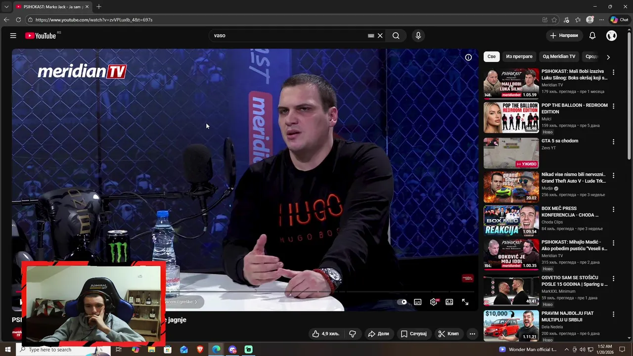Open options for BOX MEČ PRESS video
Image resolution: width=633 pixels, height=356 pixels.
(614, 210)
